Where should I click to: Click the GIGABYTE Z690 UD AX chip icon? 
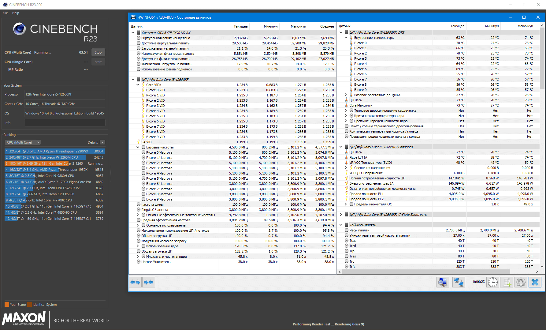point(139,33)
